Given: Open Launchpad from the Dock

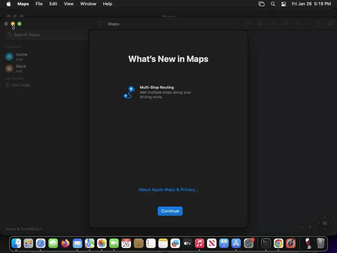Looking at the screenshot, I should tap(28, 243).
